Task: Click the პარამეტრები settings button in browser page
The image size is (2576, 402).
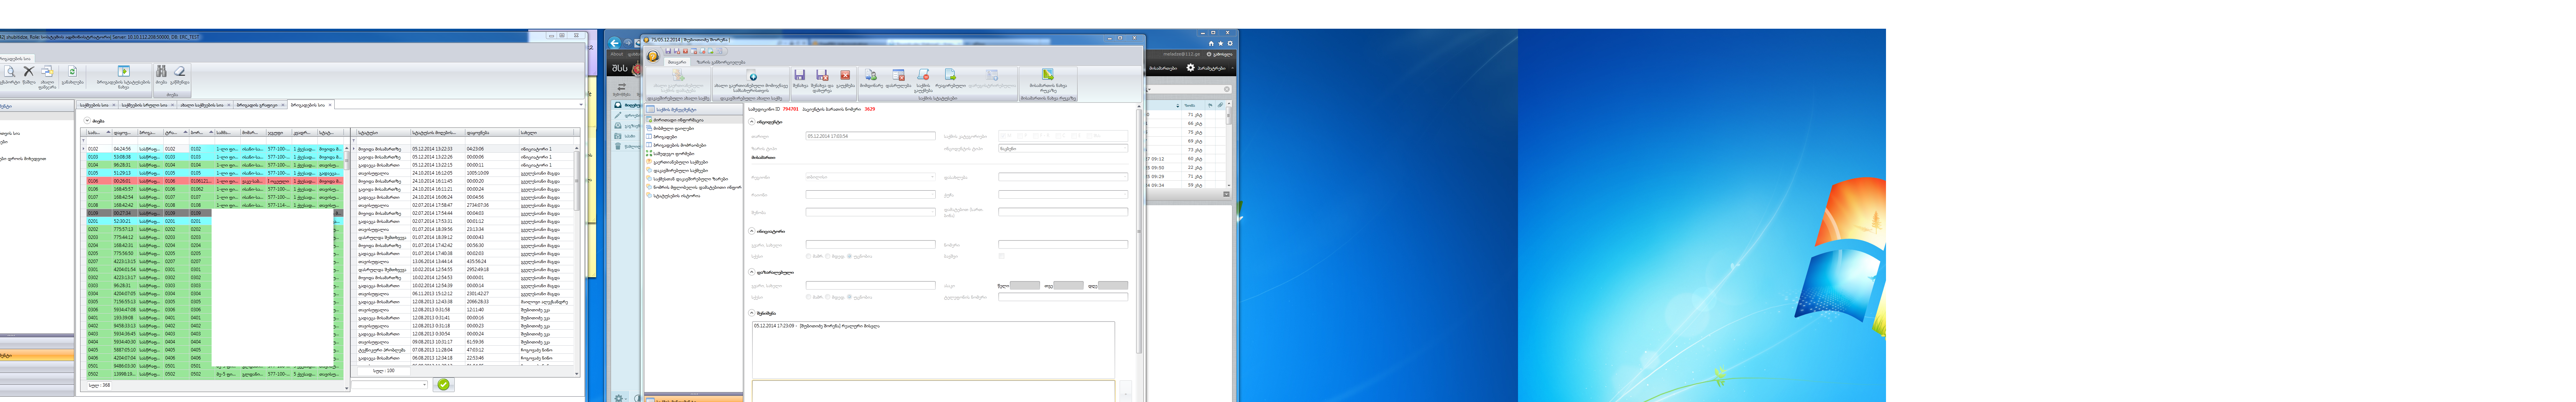Action: [1204, 68]
